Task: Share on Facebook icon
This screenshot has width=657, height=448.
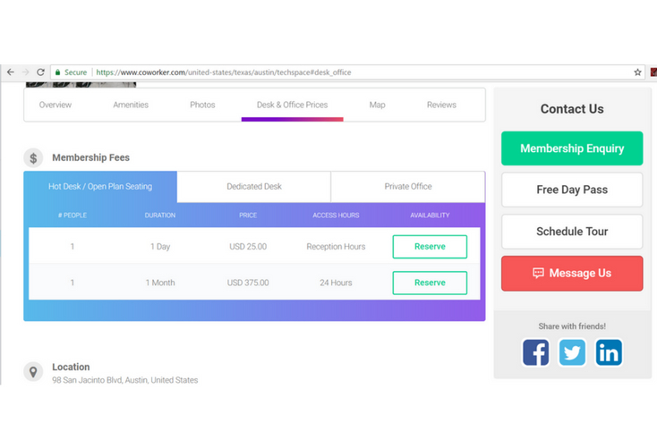Action: pos(535,351)
